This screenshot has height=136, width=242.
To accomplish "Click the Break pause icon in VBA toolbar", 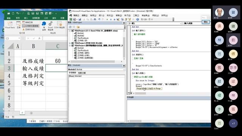I will (x=111, y=19).
